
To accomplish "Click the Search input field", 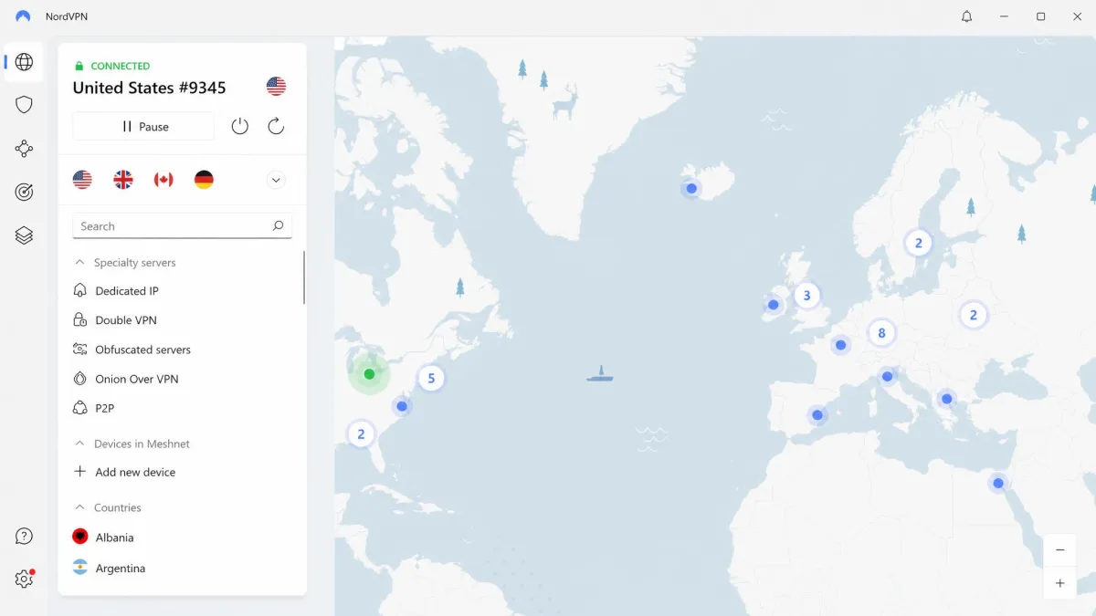I will (182, 226).
